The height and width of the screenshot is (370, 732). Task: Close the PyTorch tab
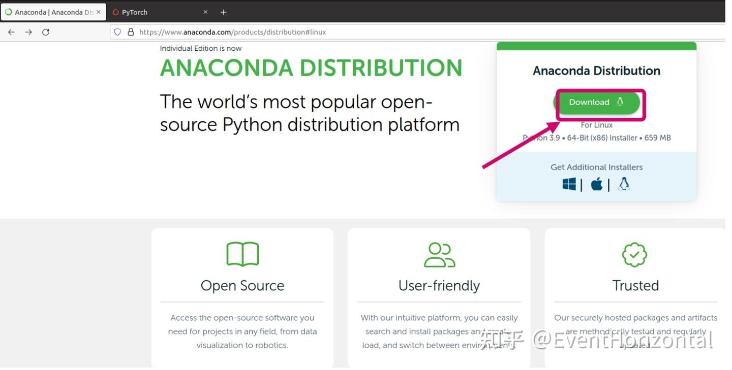[206, 12]
